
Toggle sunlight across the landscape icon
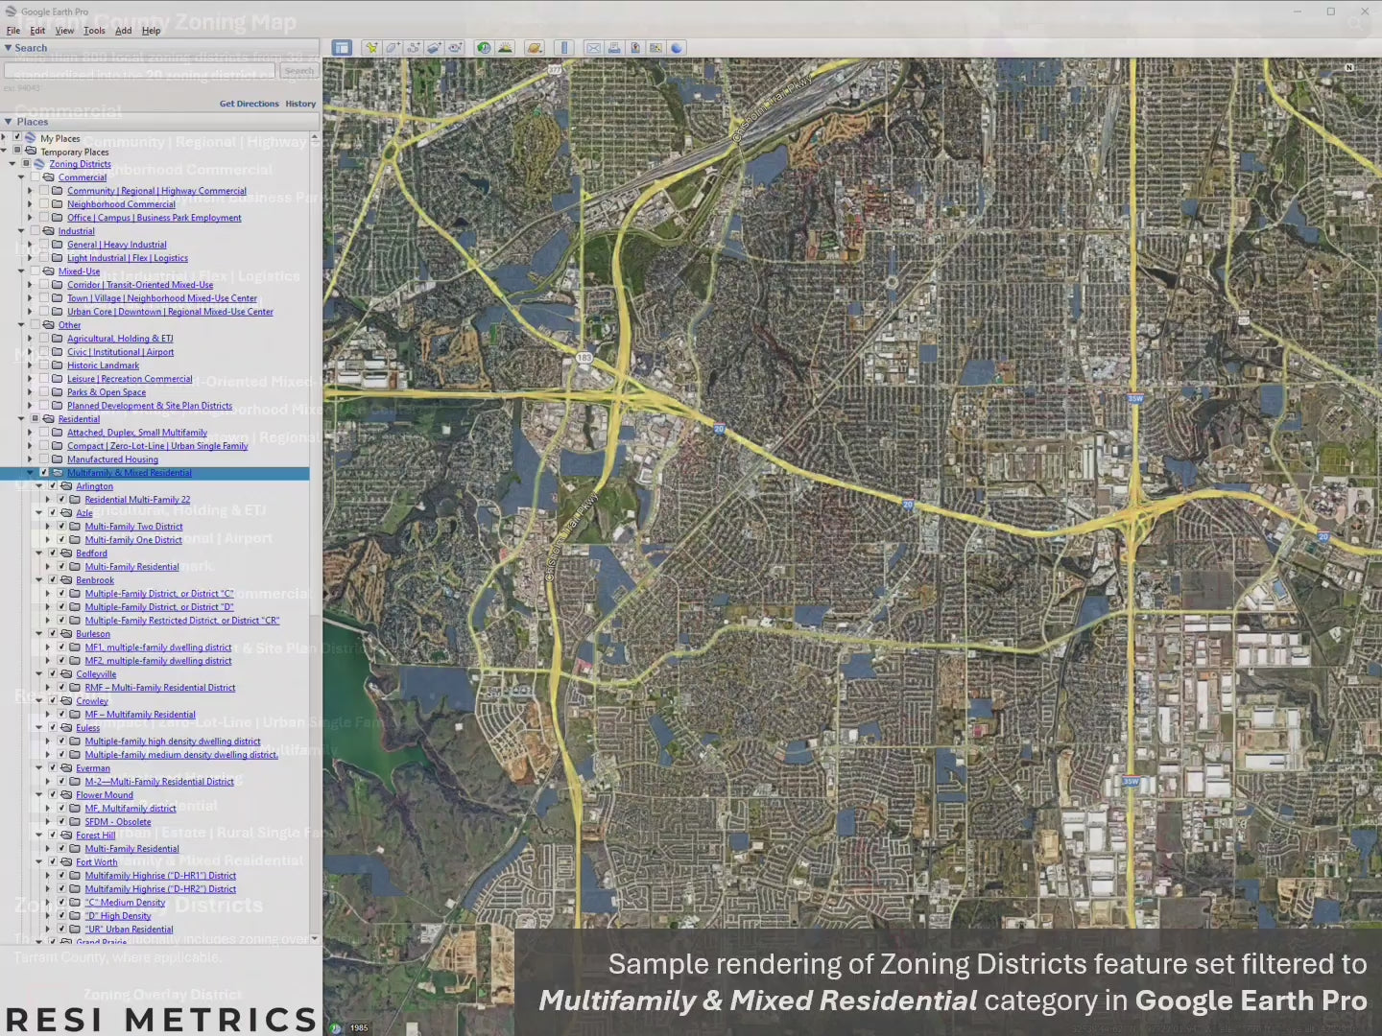(505, 48)
